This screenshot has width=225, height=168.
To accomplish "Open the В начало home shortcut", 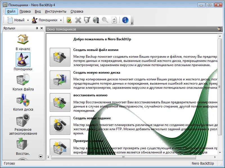I will click(x=23, y=43).
